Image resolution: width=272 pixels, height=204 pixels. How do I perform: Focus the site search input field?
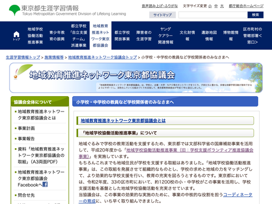click(x=213, y=15)
